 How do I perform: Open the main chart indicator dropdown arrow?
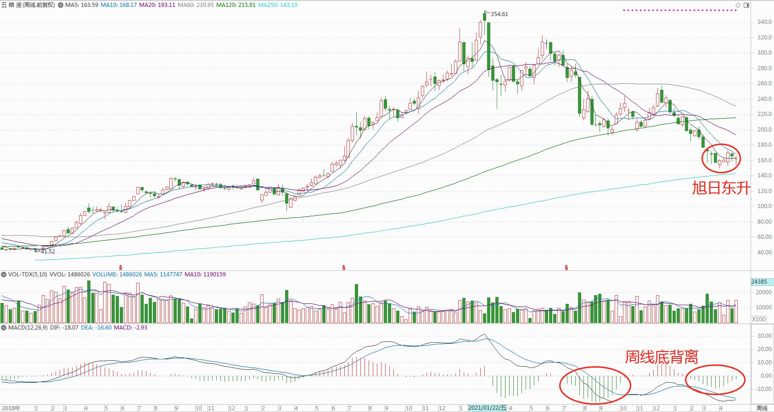click(x=60, y=5)
